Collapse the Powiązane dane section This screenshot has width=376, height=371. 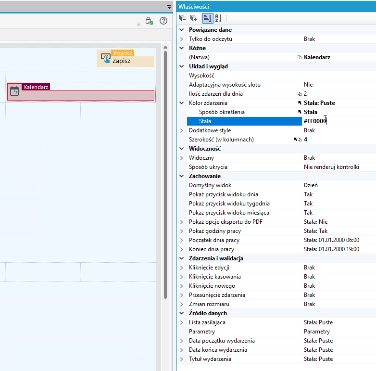click(x=182, y=30)
